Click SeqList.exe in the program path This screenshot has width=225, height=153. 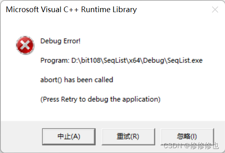click(185, 60)
